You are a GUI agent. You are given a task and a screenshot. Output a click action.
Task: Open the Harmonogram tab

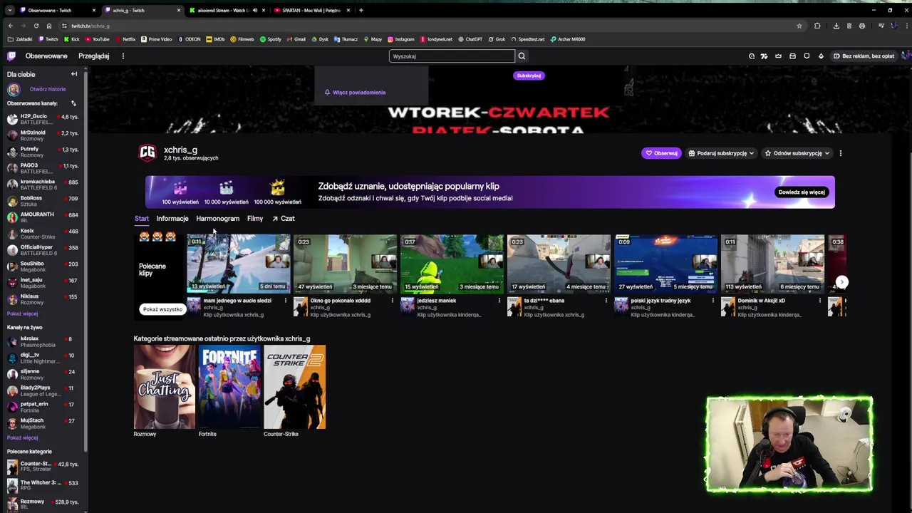217,219
